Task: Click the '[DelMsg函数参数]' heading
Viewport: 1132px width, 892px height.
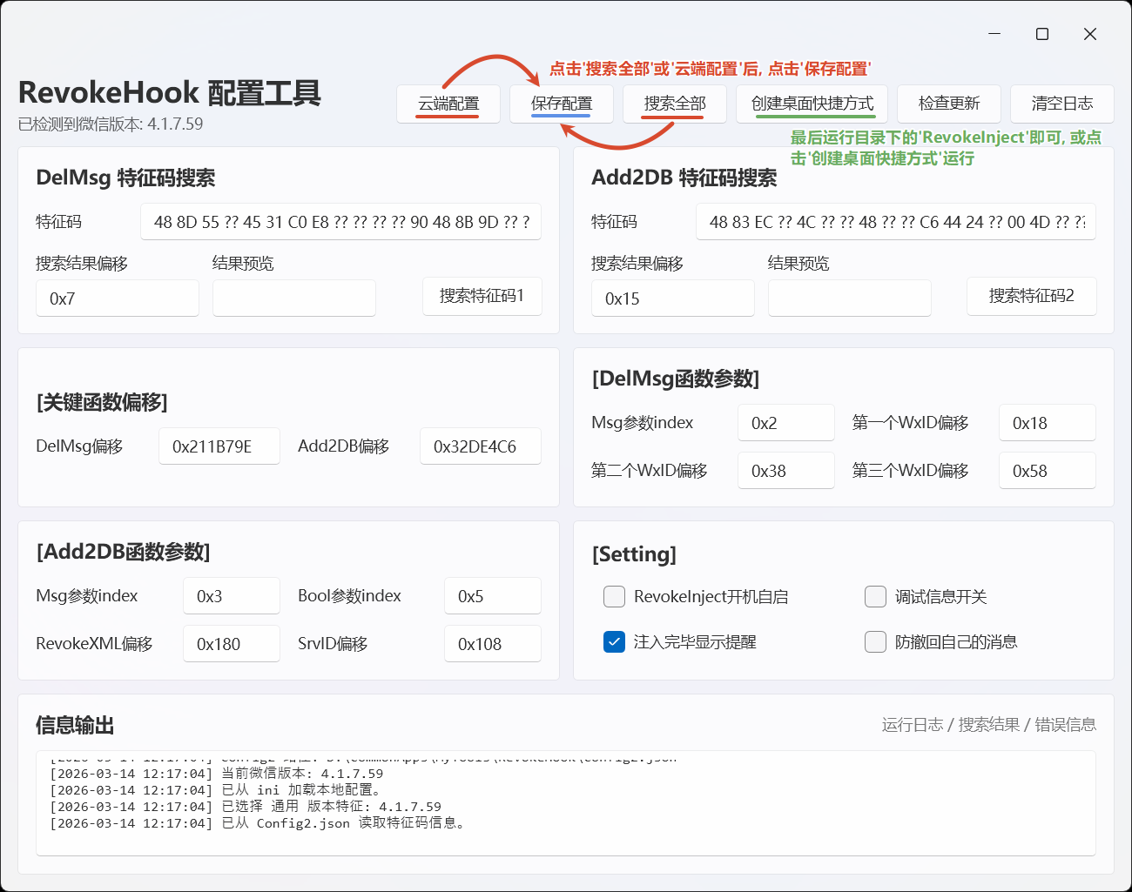Action: [x=676, y=379]
